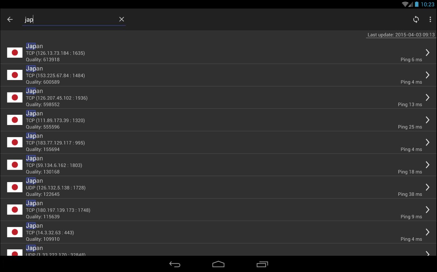Clear the search text with the X icon

pos(121,19)
